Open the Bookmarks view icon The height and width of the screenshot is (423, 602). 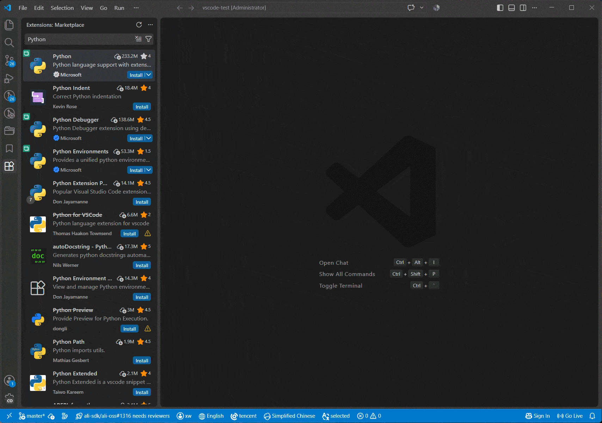point(9,148)
